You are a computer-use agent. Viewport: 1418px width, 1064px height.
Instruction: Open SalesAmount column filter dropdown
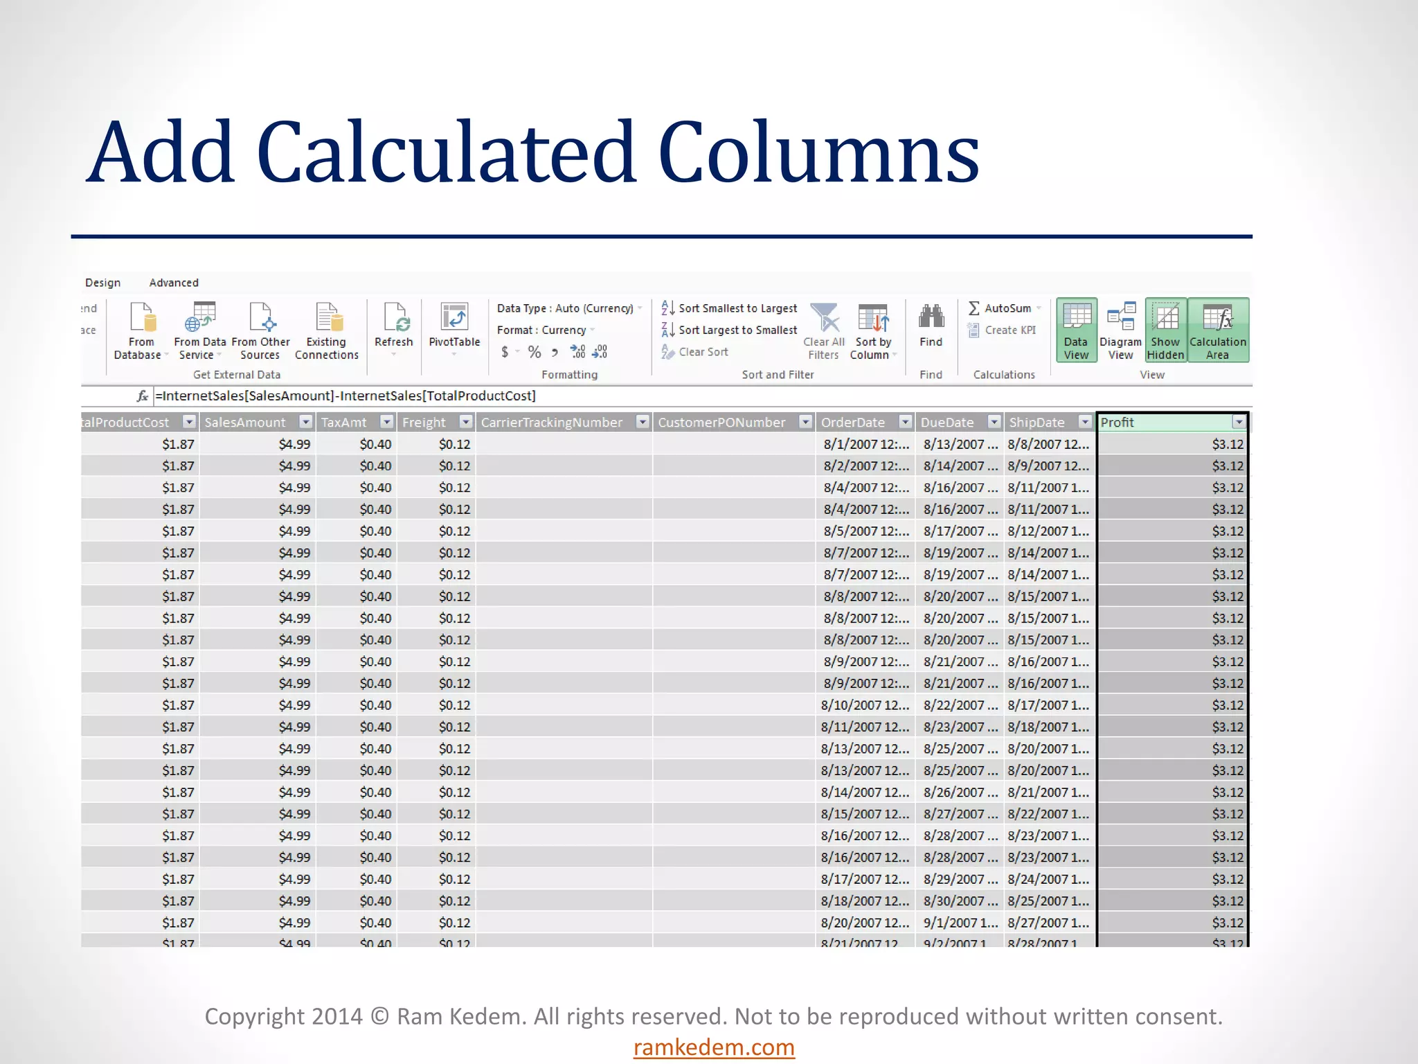[305, 422]
